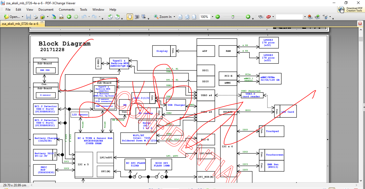Open the Edit menu
Screen dimensions: 365x189
(x=18, y=9)
